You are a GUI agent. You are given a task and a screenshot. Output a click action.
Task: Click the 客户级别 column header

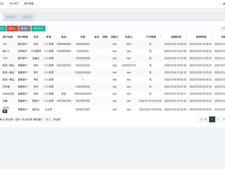click(23, 37)
